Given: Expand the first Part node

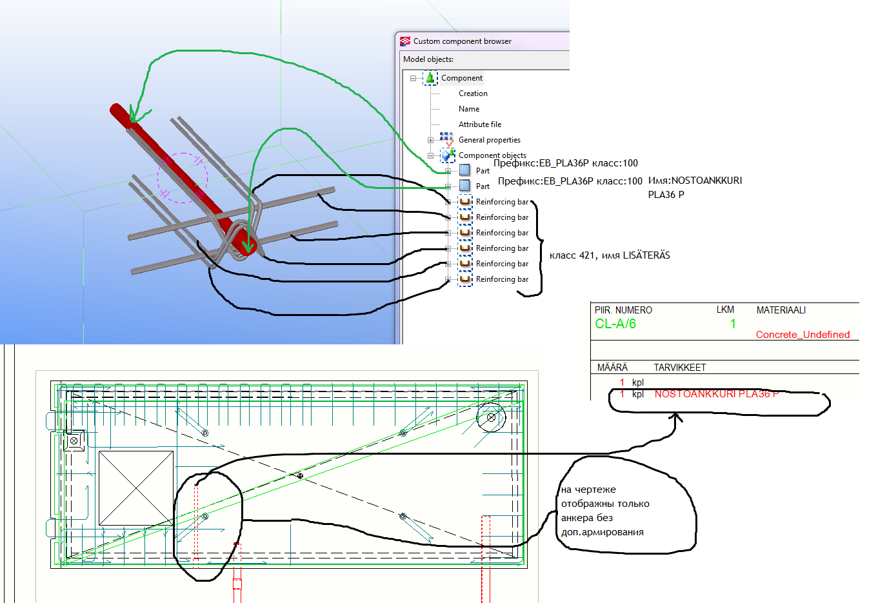Looking at the screenshot, I should point(448,171).
